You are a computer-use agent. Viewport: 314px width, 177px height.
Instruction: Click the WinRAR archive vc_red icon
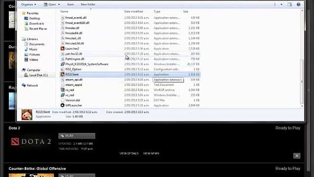[62, 90]
